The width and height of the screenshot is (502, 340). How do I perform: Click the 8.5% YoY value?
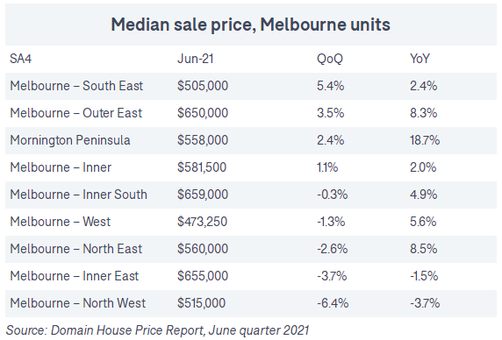point(424,249)
